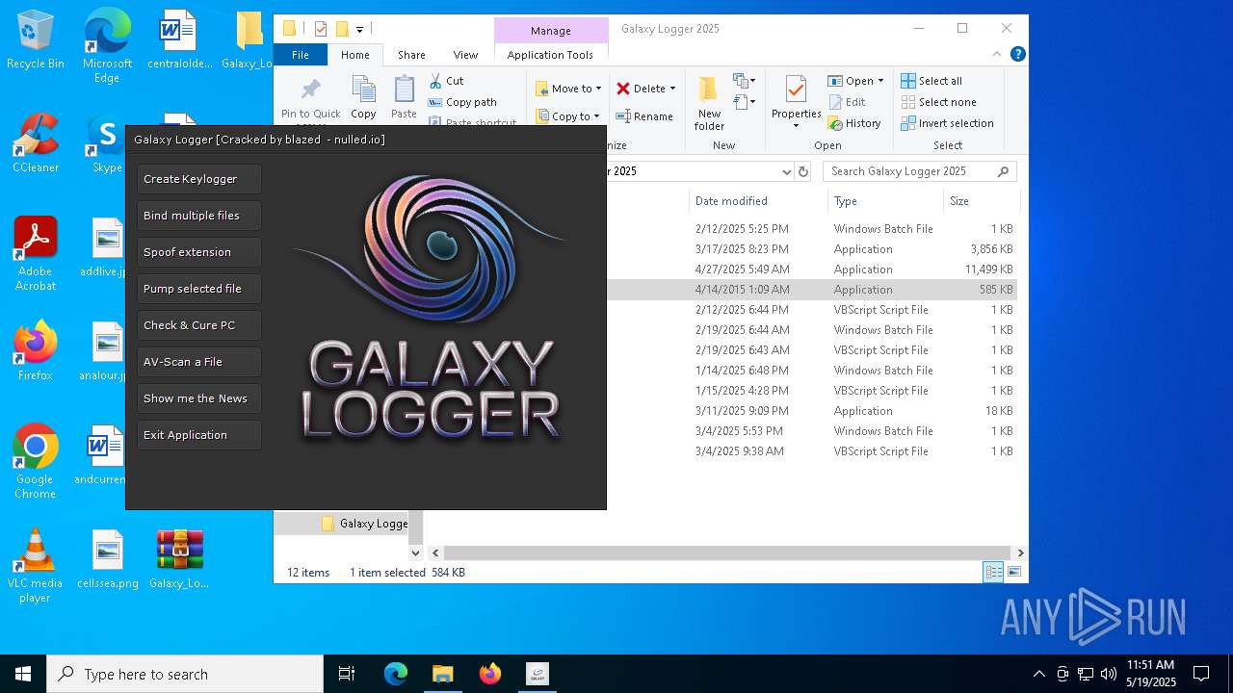Open Microsoft Edge desktop shortcut
The width and height of the screenshot is (1233, 693).
[x=107, y=46]
